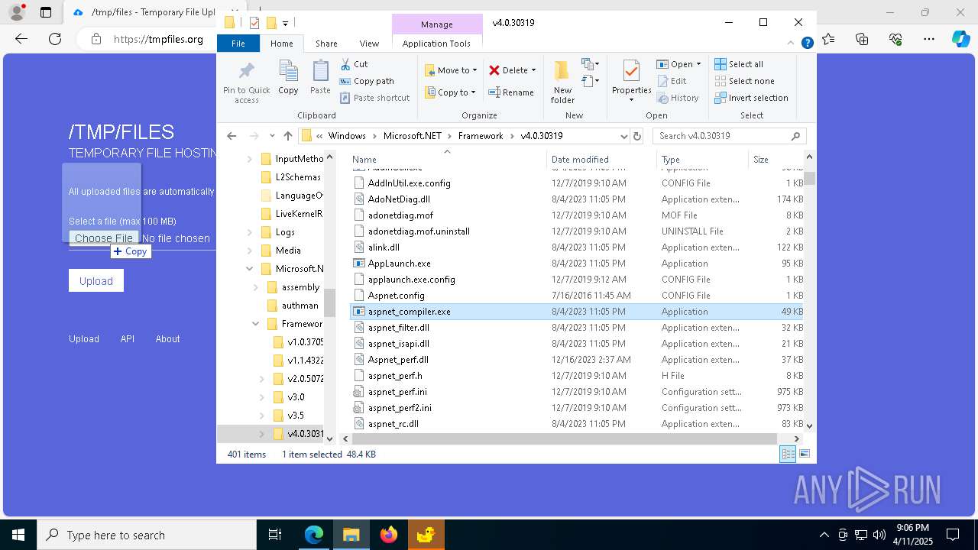Click the Copy ribbon icon

coord(288,78)
